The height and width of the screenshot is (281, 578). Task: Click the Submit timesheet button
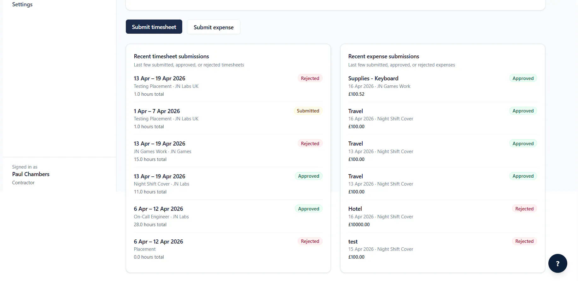click(x=154, y=27)
